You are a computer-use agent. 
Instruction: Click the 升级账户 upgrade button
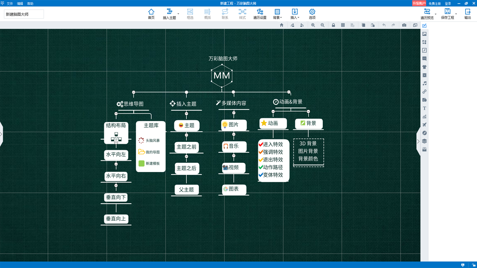(x=419, y=3)
